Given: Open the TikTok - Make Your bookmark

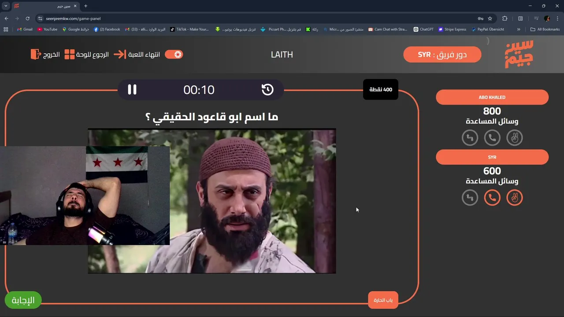Looking at the screenshot, I should pos(189,29).
